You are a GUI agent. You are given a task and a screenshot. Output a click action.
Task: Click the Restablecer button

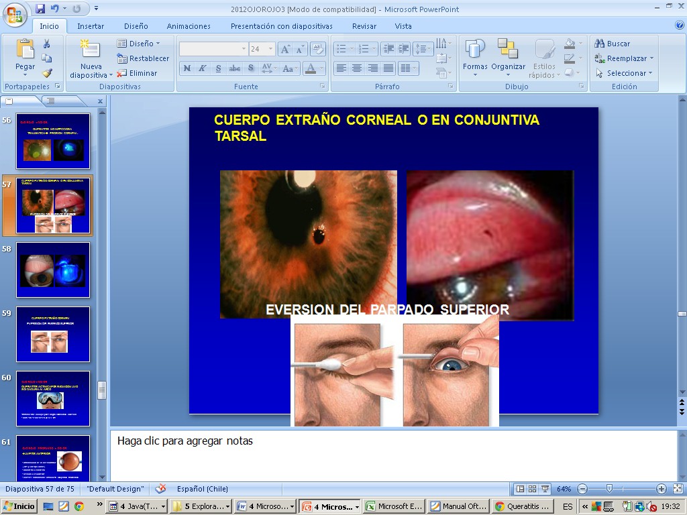tap(143, 58)
